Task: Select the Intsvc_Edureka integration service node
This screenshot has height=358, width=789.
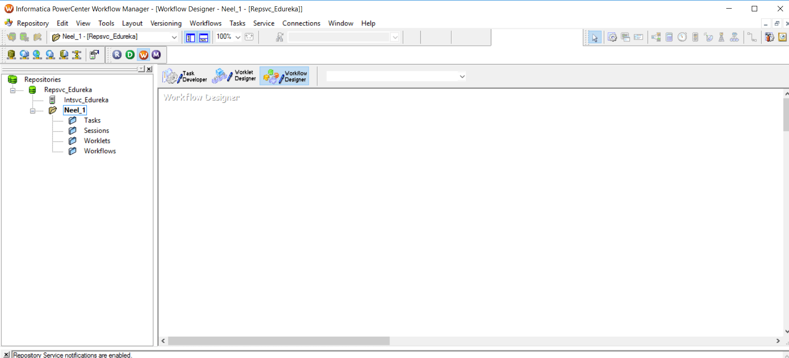Action: tap(86, 100)
